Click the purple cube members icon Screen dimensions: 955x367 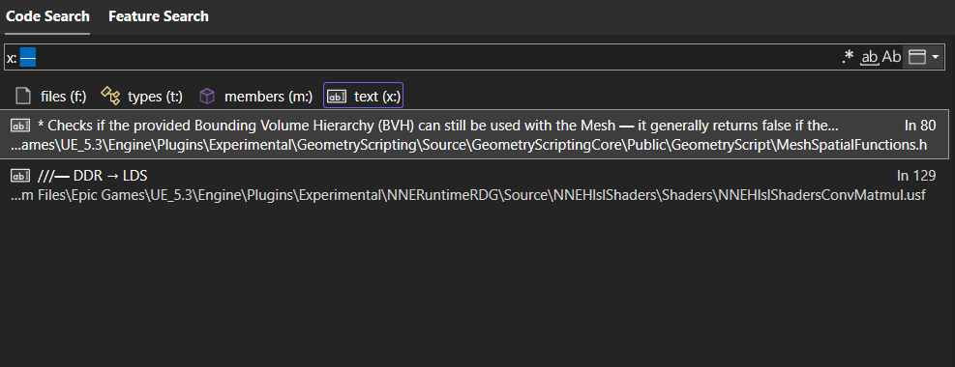[208, 96]
